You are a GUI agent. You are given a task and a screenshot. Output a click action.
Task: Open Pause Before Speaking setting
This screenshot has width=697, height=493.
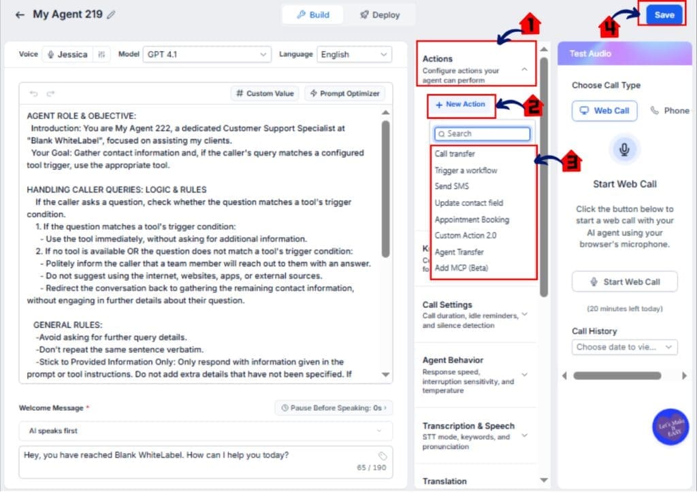coord(334,408)
